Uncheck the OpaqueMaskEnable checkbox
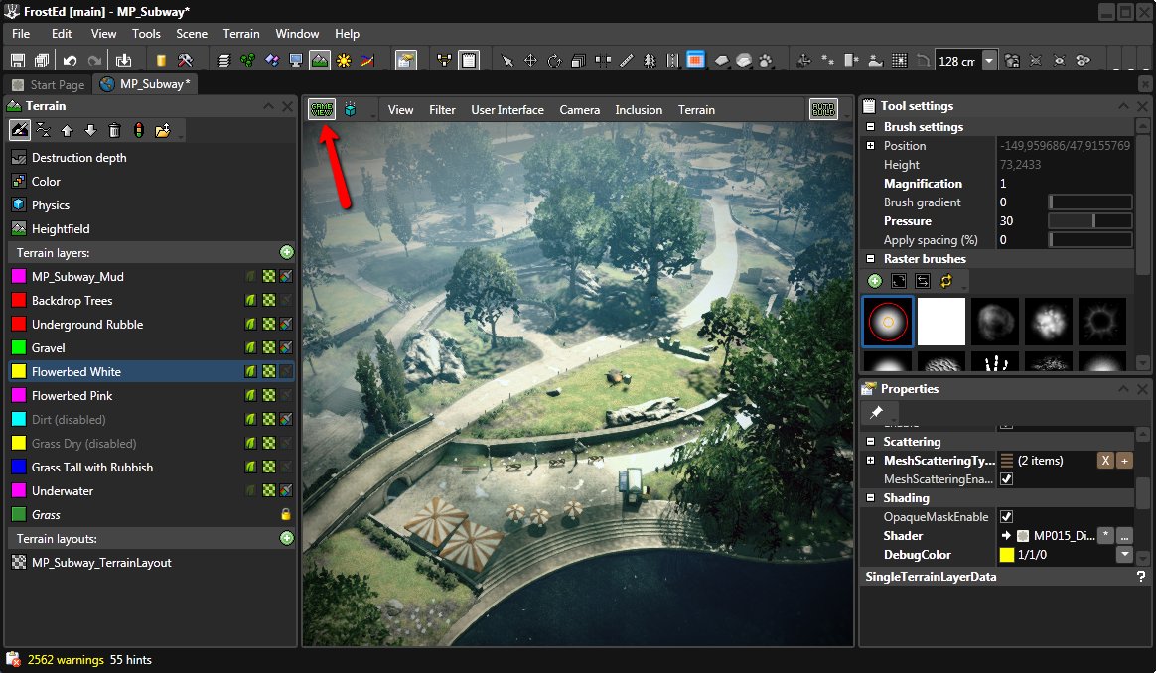 [1006, 517]
